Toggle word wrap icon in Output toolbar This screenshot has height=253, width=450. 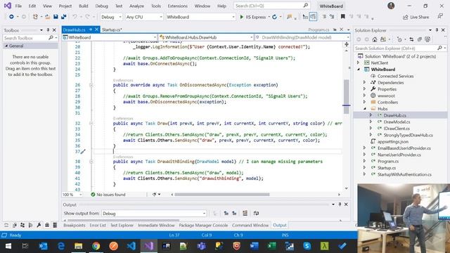click(256, 213)
